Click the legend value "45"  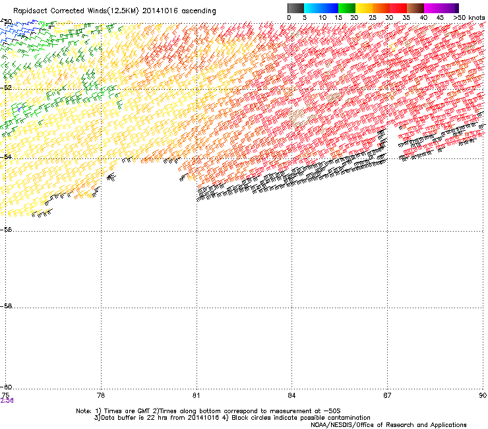point(440,18)
